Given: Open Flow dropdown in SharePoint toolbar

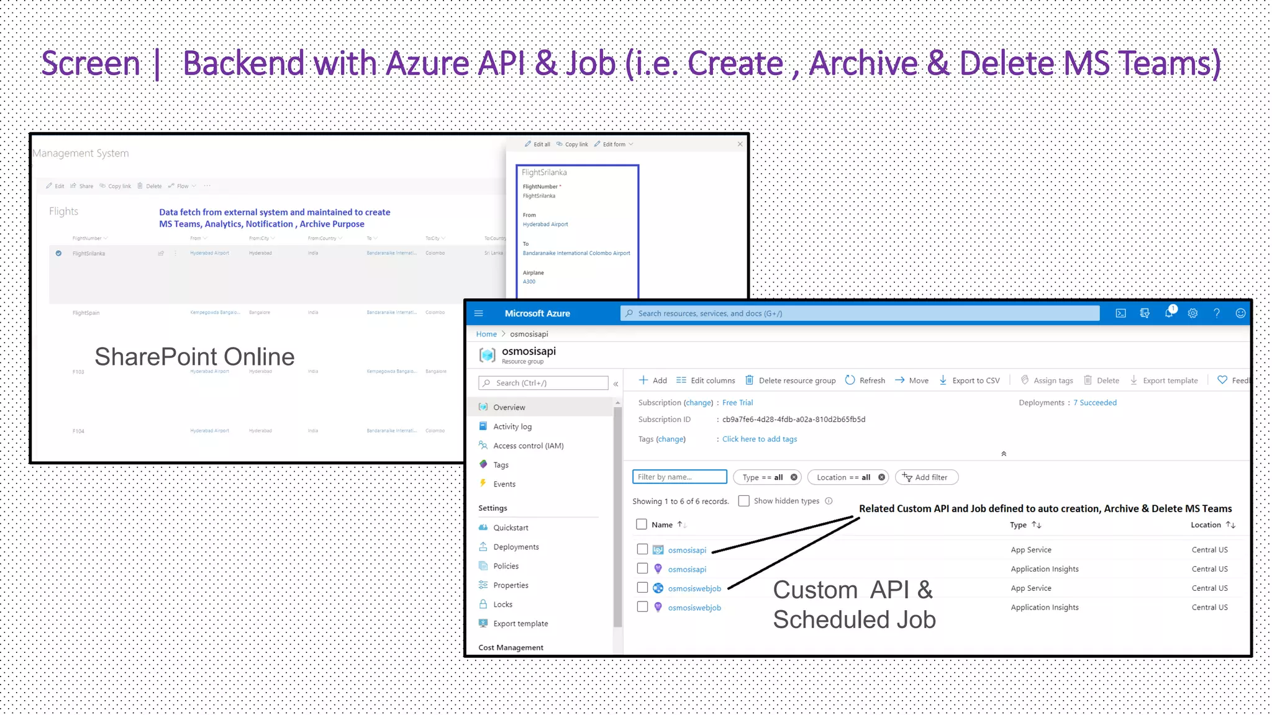Looking at the screenshot, I should pos(182,186).
